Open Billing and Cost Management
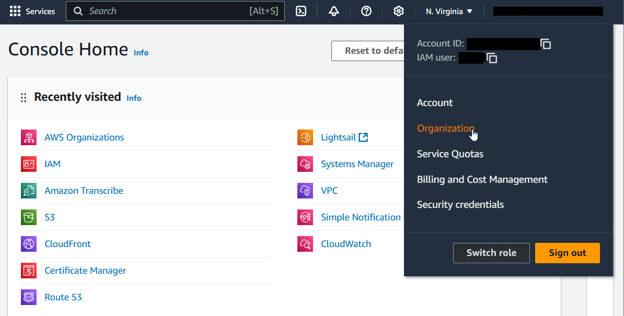 click(482, 180)
